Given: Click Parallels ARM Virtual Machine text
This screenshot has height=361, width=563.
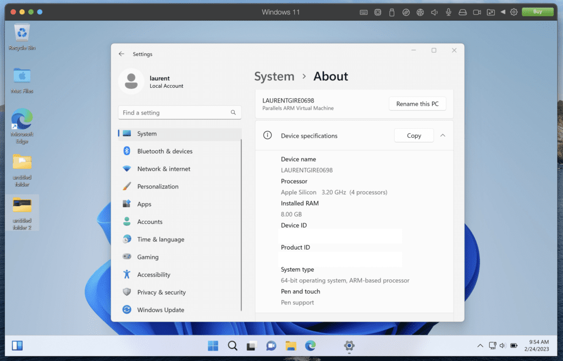Looking at the screenshot, I should point(298,108).
